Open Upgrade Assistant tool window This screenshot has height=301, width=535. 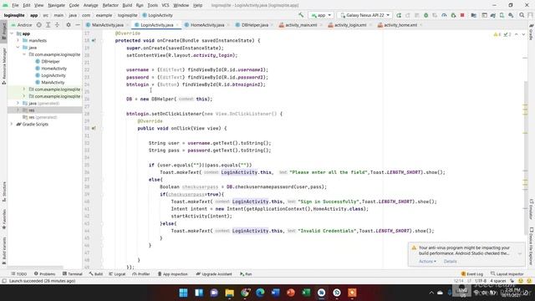pos(214,274)
